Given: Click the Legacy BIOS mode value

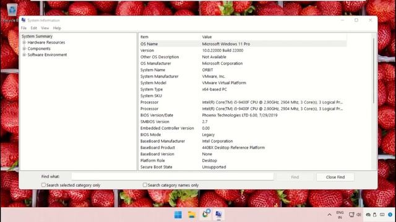Looking at the screenshot, I should coord(209,135).
